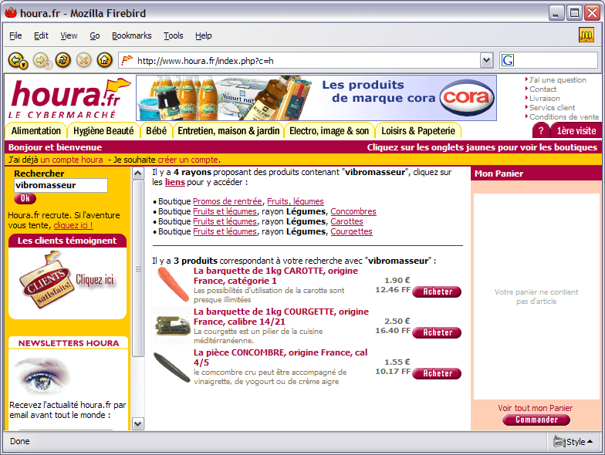This screenshot has width=605, height=455.
Task: Select the Bébé tab
Action: pyautogui.click(x=156, y=131)
